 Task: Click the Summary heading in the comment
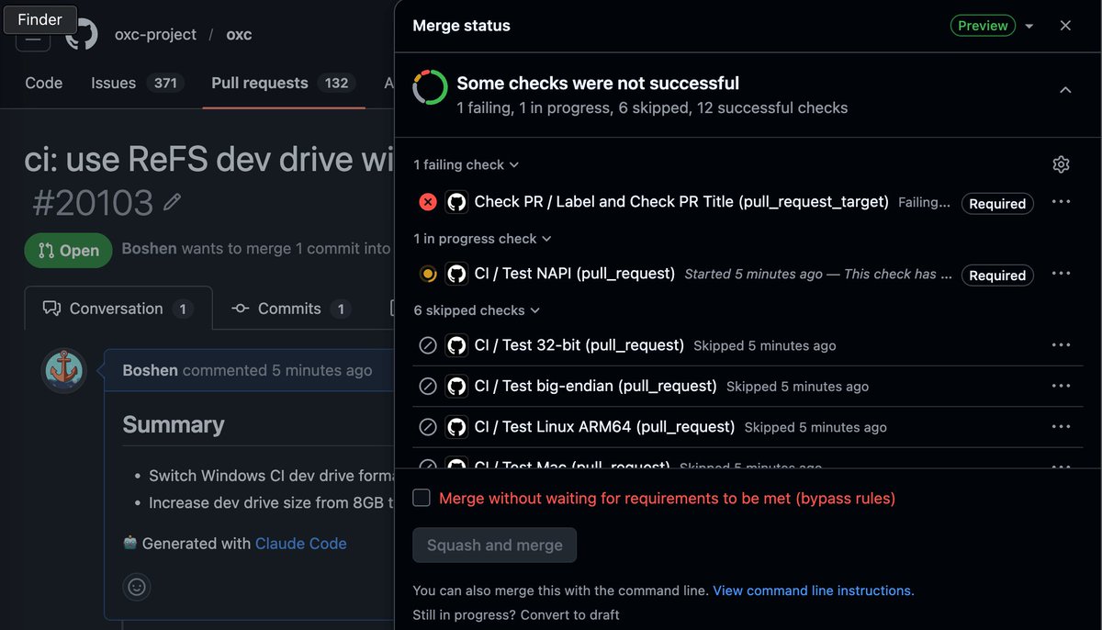174,424
